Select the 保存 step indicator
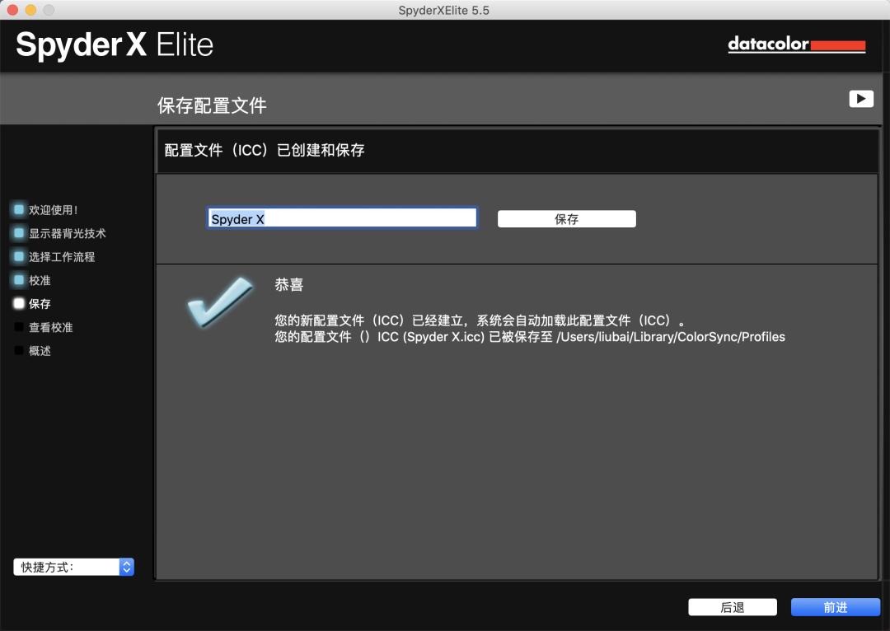Image resolution: width=890 pixels, height=631 pixels. 19,304
